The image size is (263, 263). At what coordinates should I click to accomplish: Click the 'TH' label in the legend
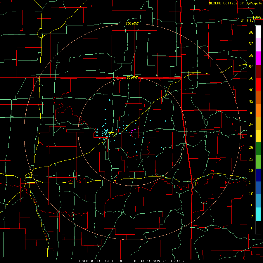point(251,228)
